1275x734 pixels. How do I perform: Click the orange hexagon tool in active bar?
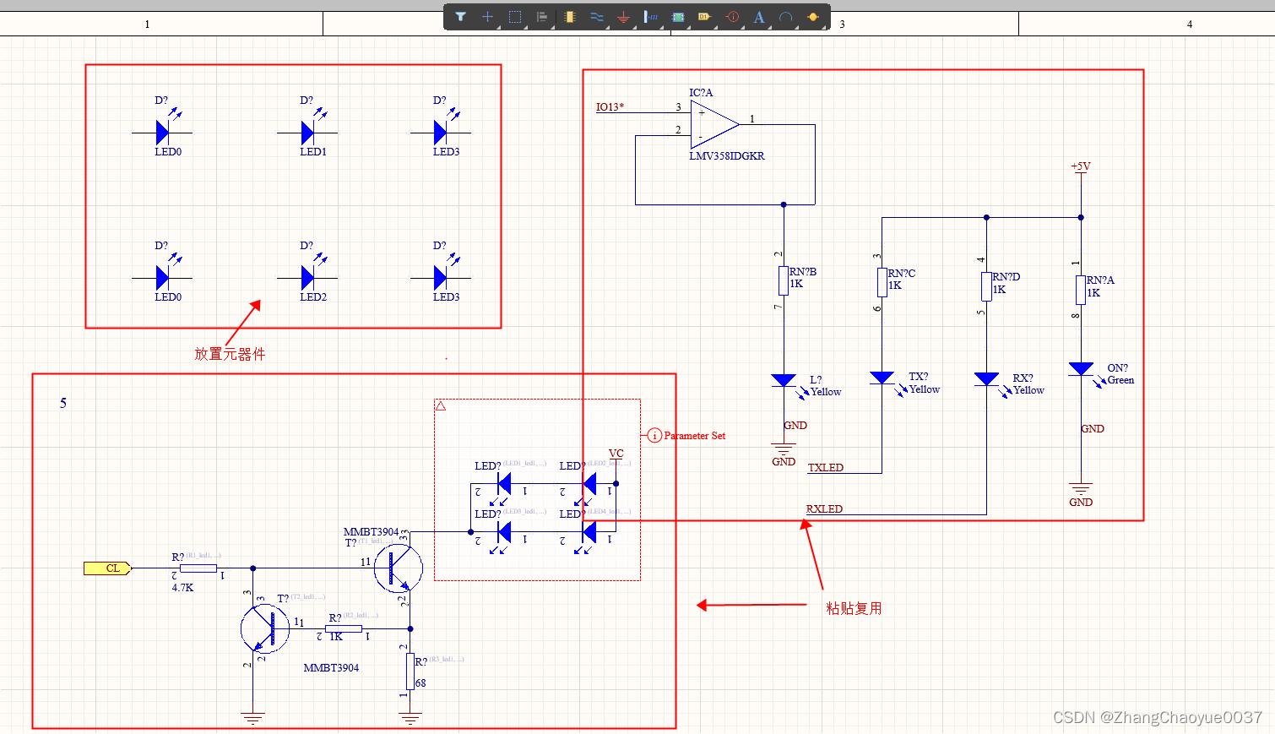click(x=813, y=17)
